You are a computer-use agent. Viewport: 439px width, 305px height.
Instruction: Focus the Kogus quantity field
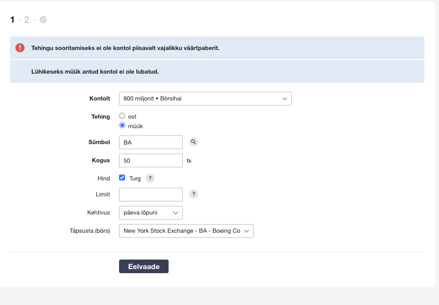tap(150, 160)
